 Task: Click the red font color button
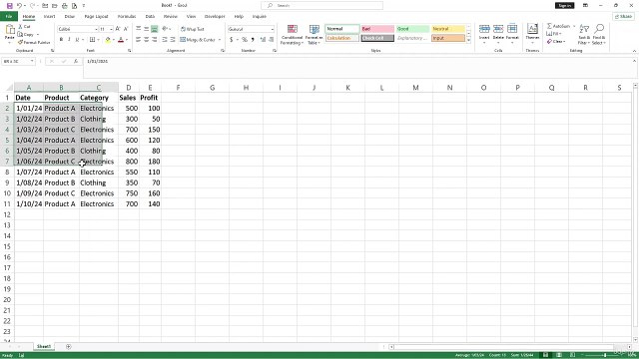coord(121,40)
